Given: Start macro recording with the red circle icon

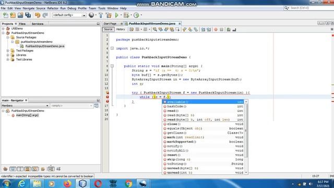Looking at the screenshot, I should point(216,29).
